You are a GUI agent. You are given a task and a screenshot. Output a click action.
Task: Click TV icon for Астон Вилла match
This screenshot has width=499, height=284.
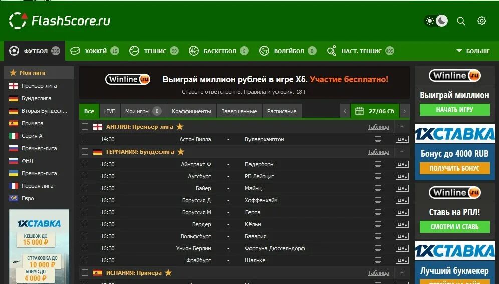point(378,139)
